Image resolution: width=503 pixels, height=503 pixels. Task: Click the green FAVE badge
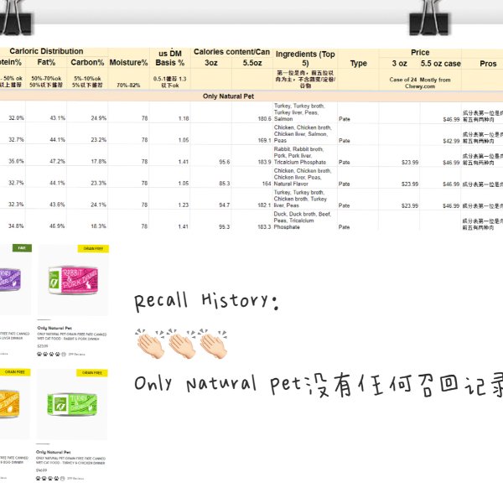click(22, 248)
